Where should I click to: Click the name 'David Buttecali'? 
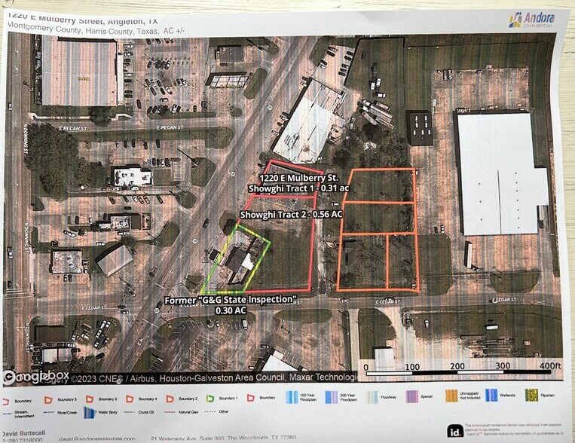(24, 433)
